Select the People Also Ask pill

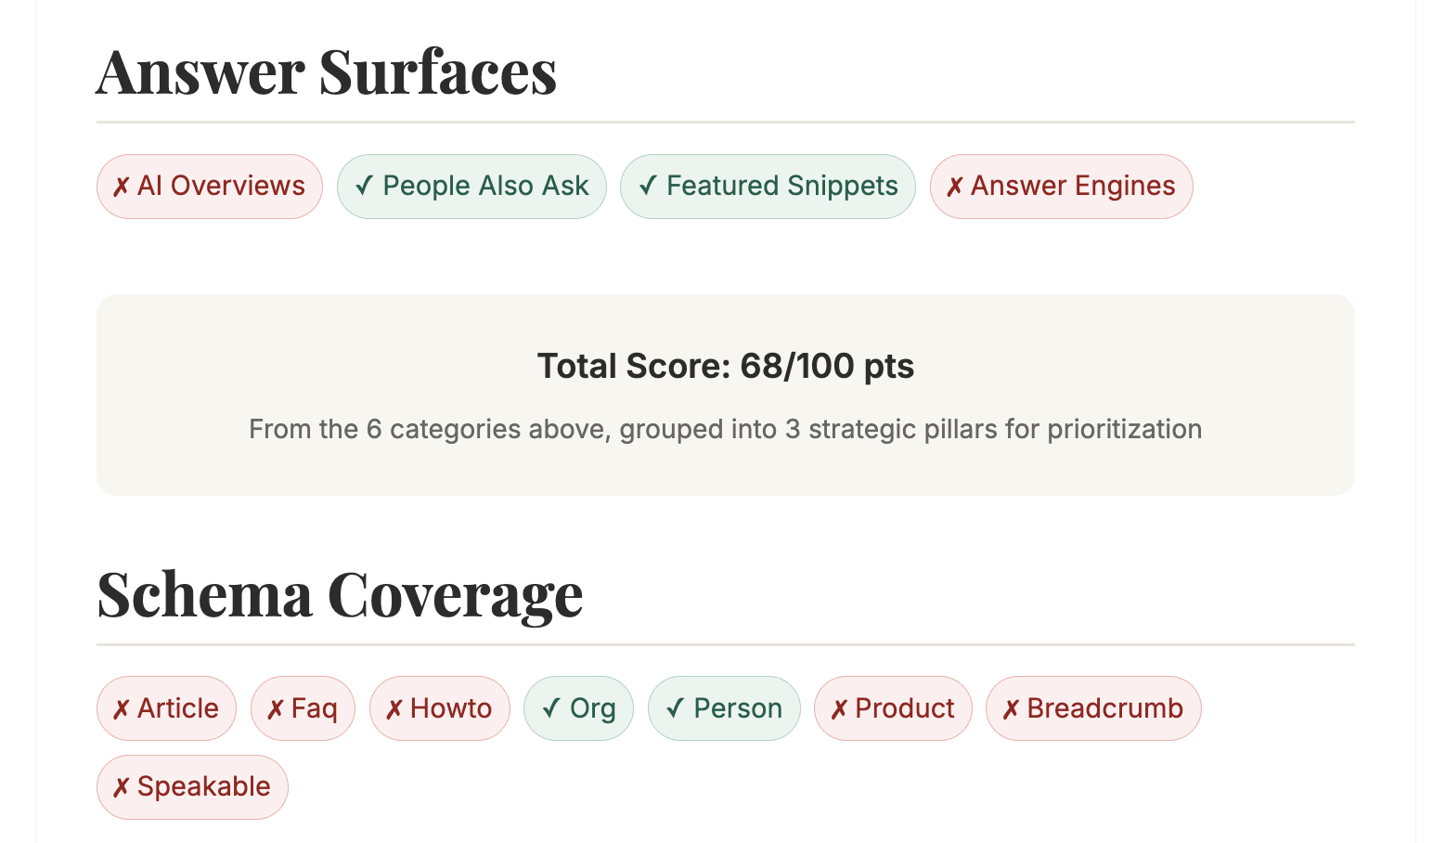(x=471, y=187)
